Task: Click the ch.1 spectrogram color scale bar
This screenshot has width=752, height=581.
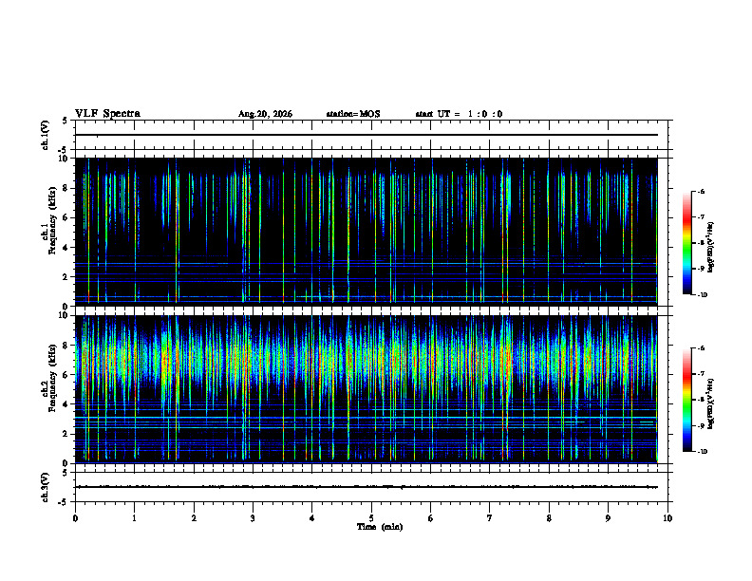Action: (687, 243)
